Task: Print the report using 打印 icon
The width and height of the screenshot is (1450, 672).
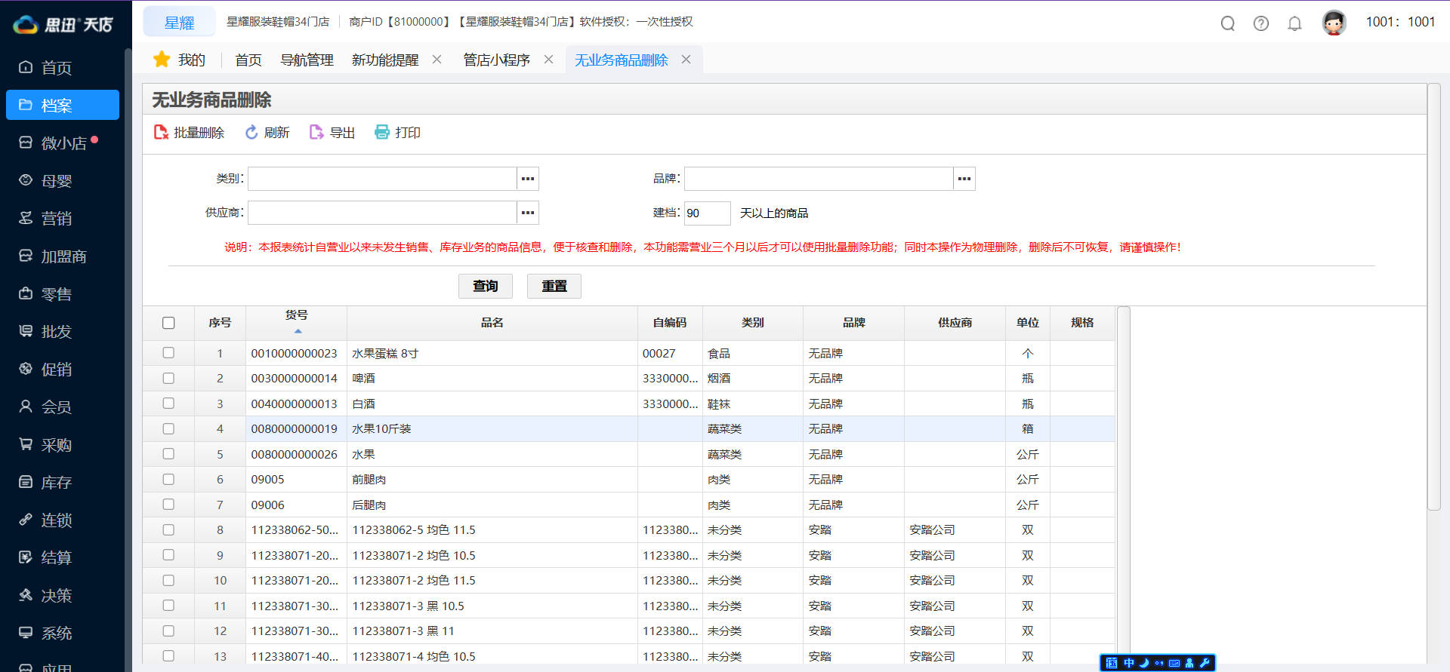Action: [382, 133]
